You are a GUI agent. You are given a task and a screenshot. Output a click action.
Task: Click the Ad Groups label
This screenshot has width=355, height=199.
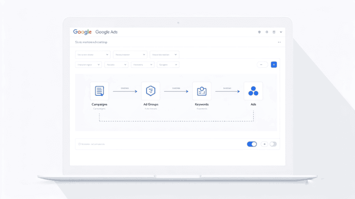coord(151,105)
